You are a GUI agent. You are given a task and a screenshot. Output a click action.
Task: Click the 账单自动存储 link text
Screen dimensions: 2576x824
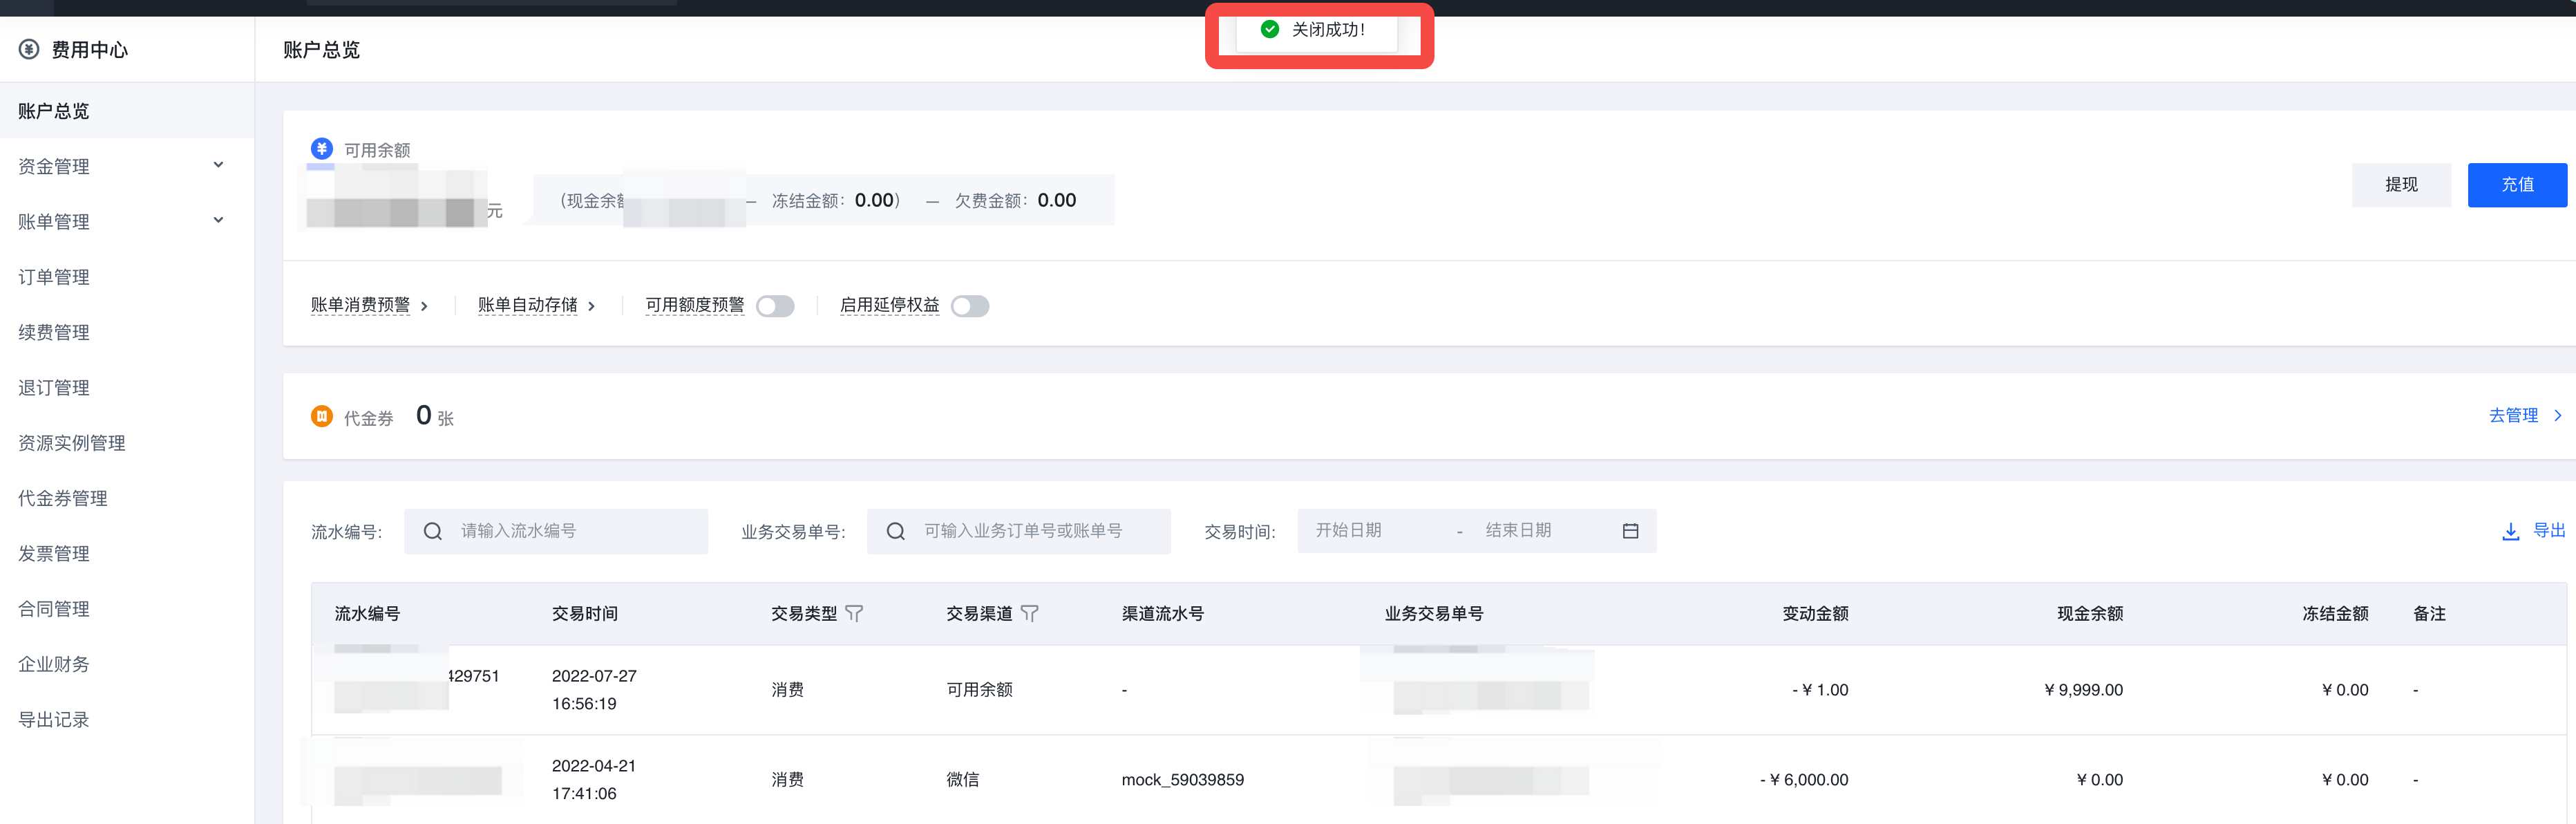coord(528,305)
